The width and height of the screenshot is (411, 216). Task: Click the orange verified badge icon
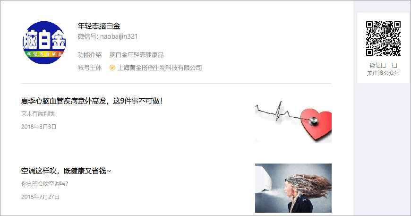(x=112, y=68)
